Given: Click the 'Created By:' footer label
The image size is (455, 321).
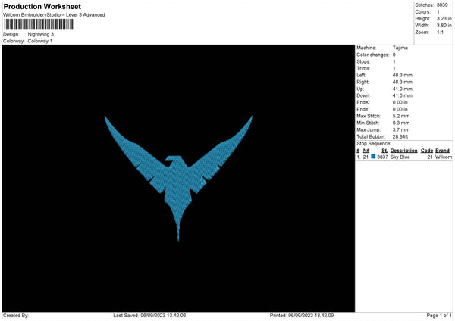Looking at the screenshot, I should point(16,316).
